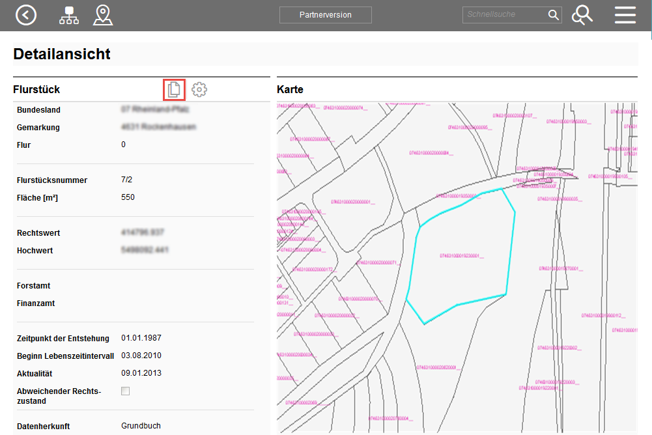This screenshot has height=435, width=652.
Task: Click the Flurstücksnummer value 7/2
Action: (127, 180)
